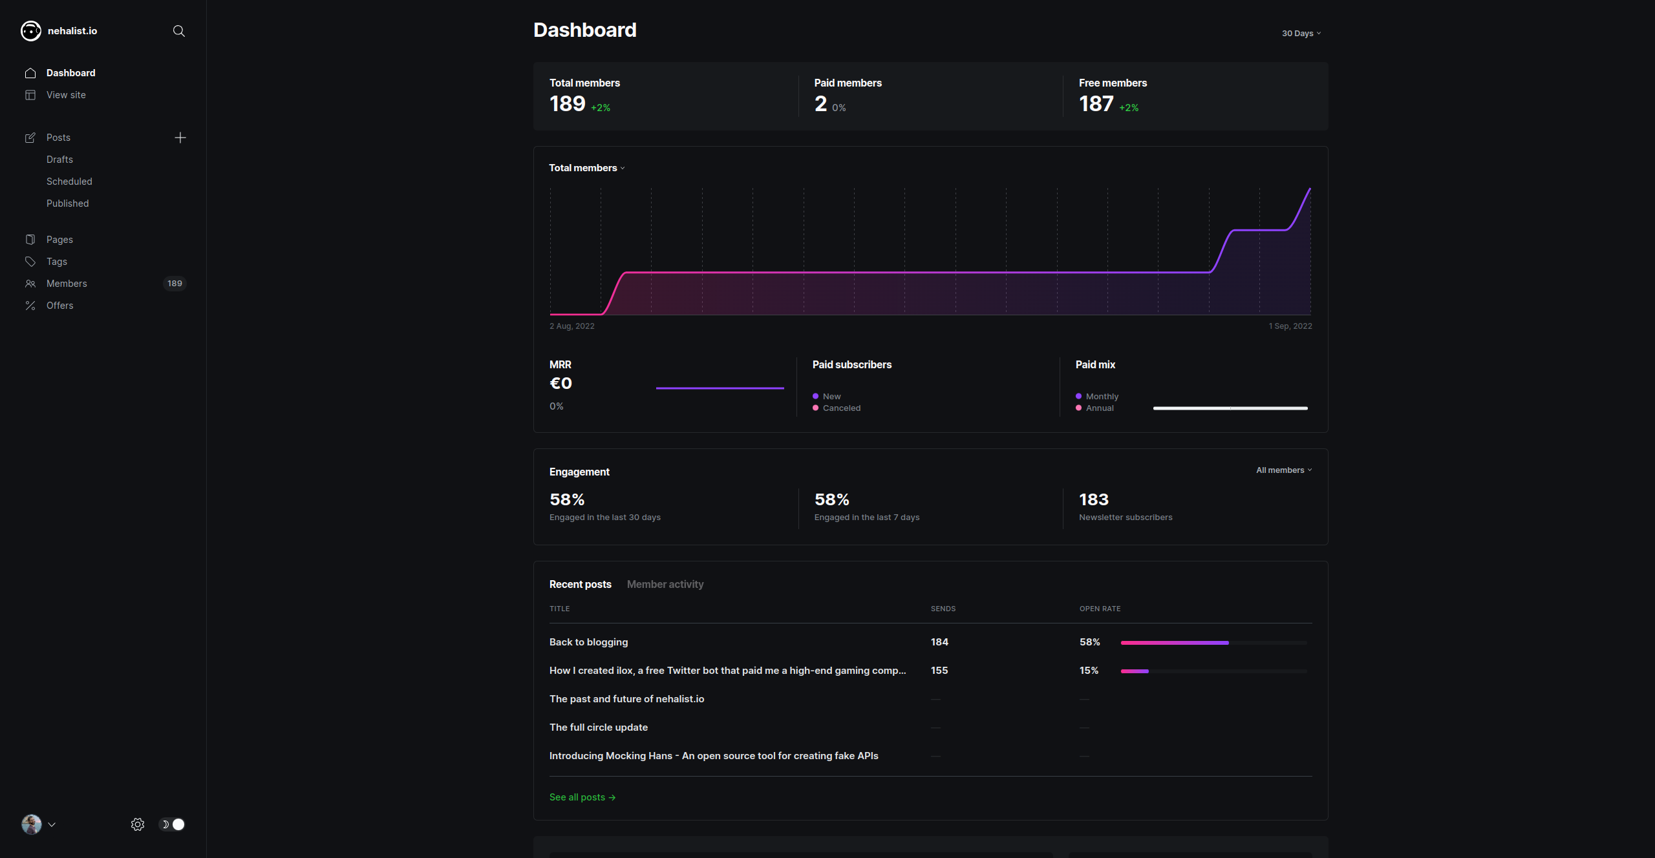
Task: Click the View site layout icon
Action: pos(30,95)
